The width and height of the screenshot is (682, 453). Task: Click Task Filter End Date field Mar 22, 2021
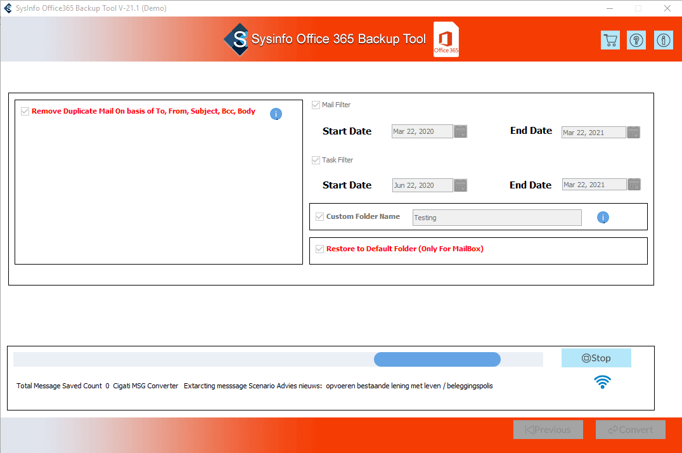594,185
